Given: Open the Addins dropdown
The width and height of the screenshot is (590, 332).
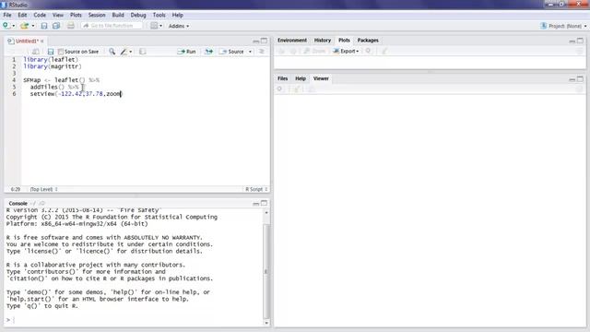Looking at the screenshot, I should [179, 26].
